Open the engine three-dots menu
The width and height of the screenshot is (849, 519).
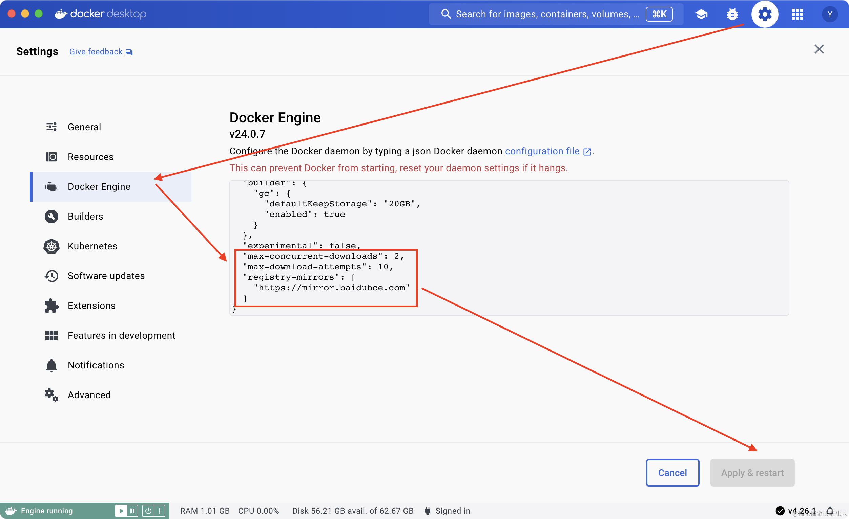160,511
